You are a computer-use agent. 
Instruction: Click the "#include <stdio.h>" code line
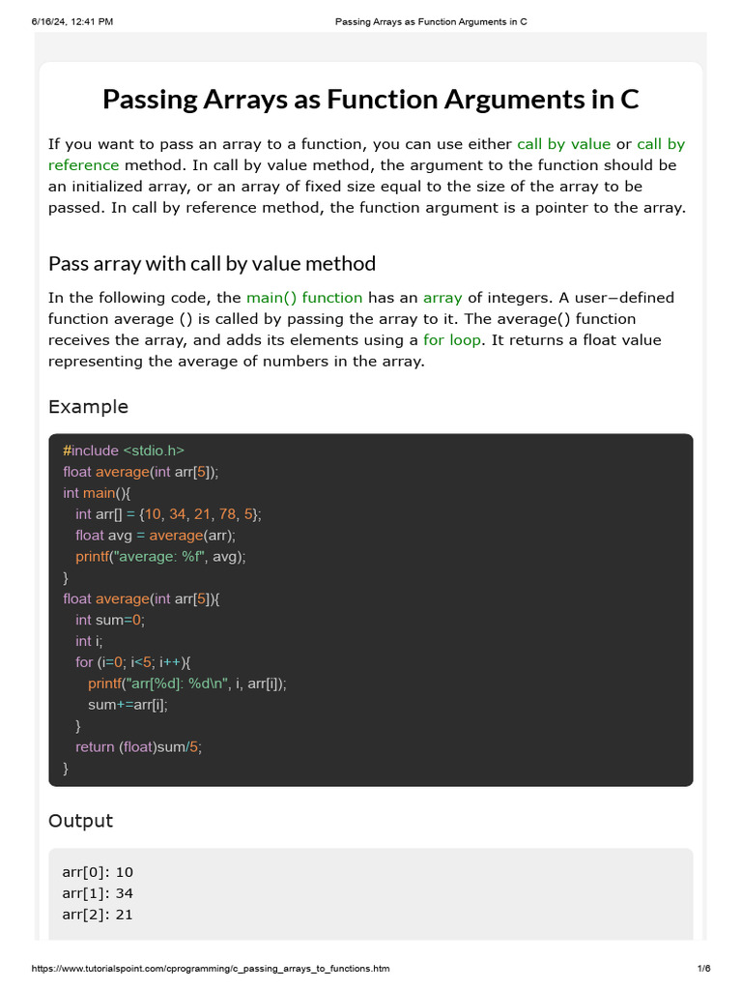[123, 451]
